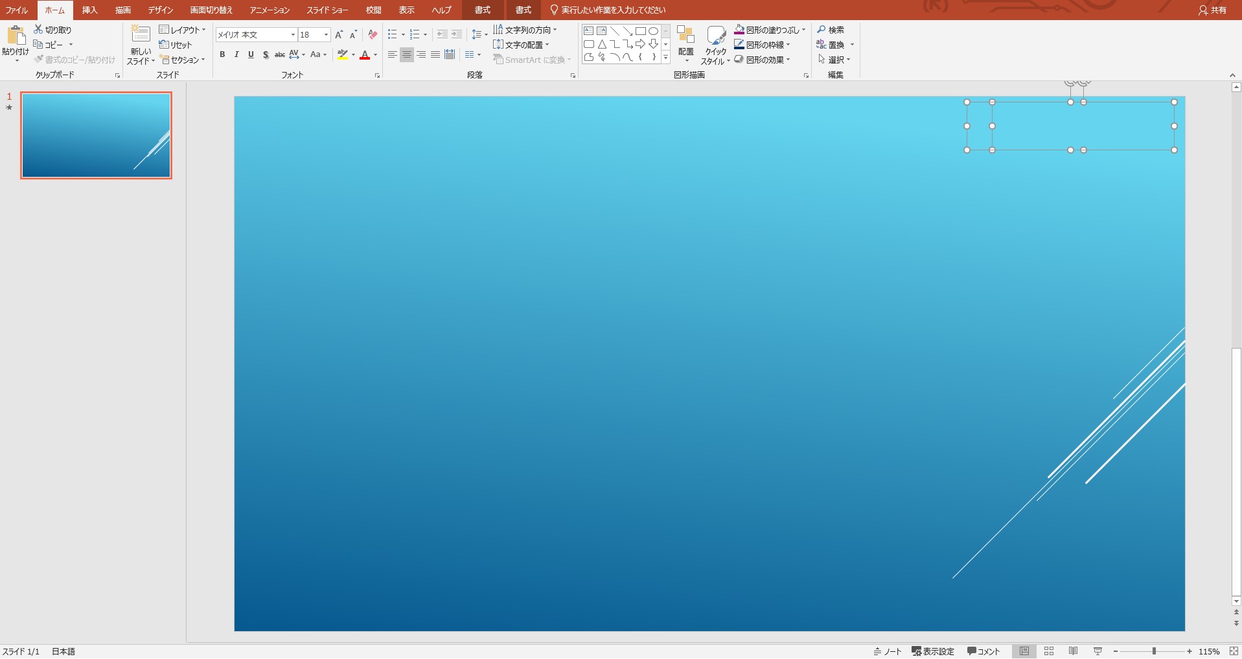
Task: Open the デザイン ribbon tab
Action: pyautogui.click(x=159, y=10)
